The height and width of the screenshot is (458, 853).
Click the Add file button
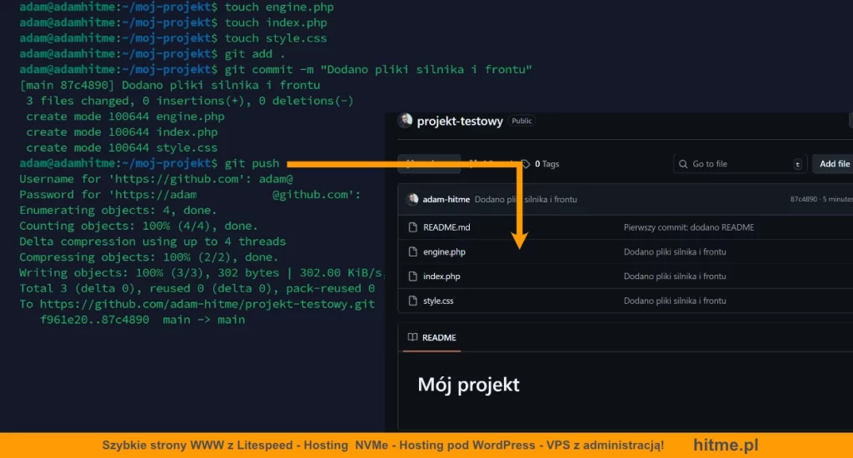[x=834, y=164]
